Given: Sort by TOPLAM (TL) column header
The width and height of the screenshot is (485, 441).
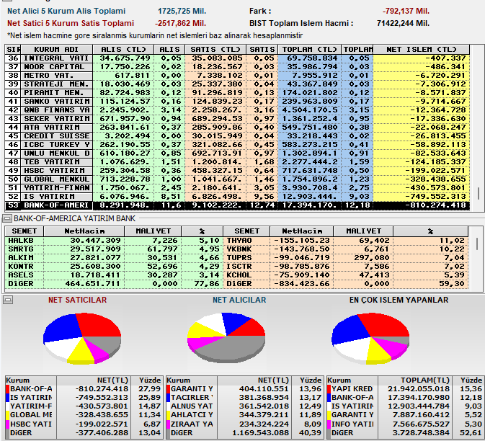Looking at the screenshot, I should [309, 50].
